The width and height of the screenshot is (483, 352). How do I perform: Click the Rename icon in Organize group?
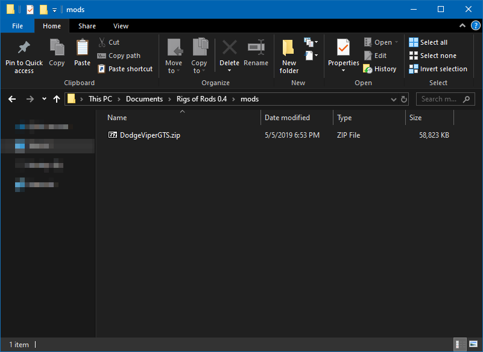pos(256,48)
